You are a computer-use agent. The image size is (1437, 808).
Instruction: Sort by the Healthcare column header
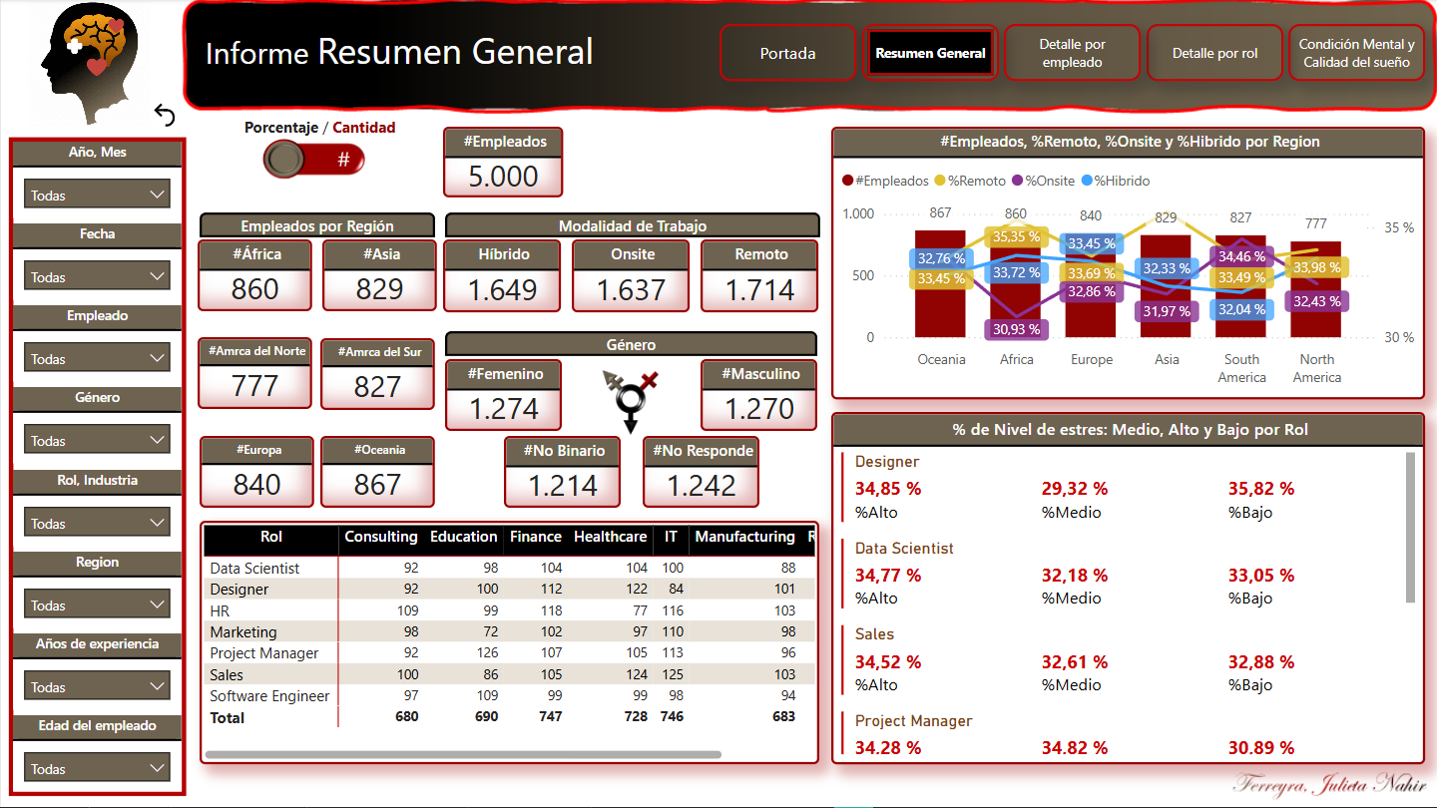tap(611, 537)
